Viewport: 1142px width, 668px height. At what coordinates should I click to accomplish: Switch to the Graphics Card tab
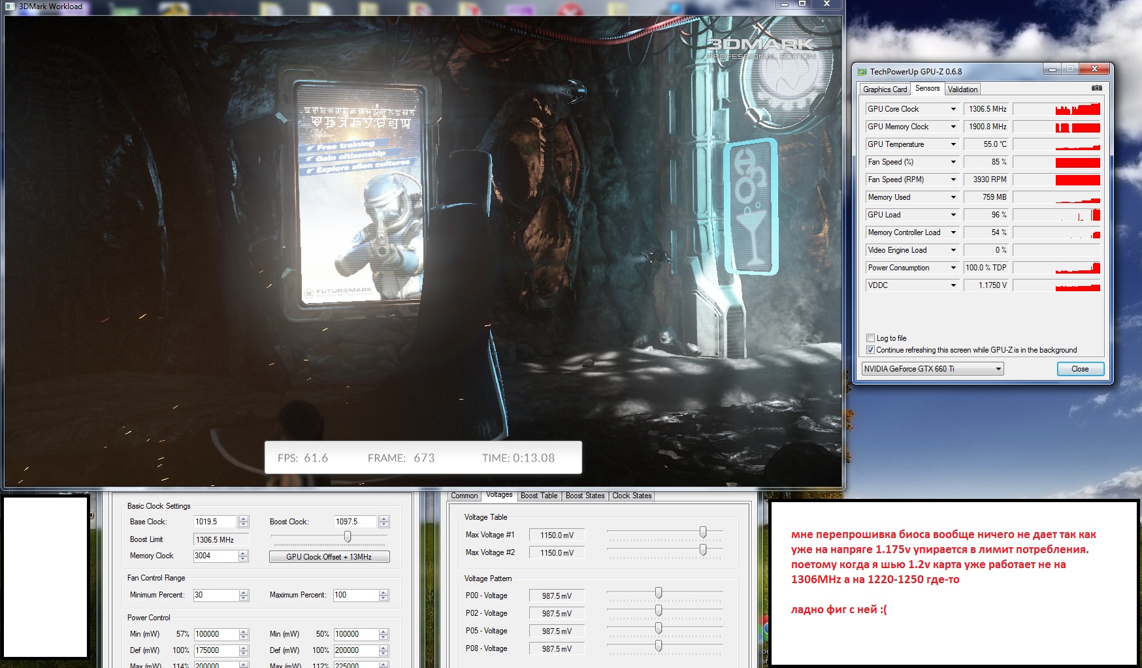pos(885,89)
